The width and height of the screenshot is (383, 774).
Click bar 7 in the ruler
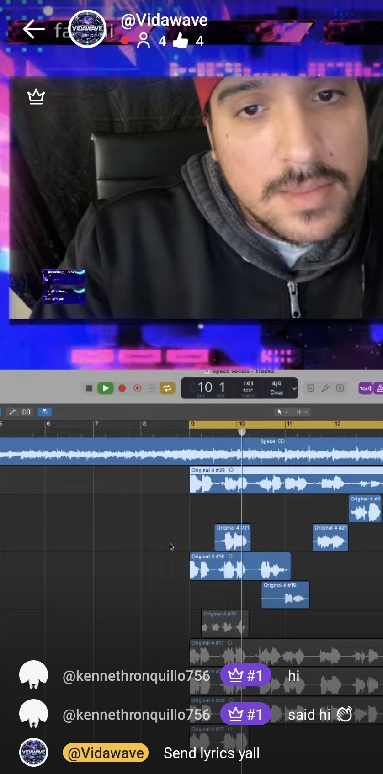[96, 424]
